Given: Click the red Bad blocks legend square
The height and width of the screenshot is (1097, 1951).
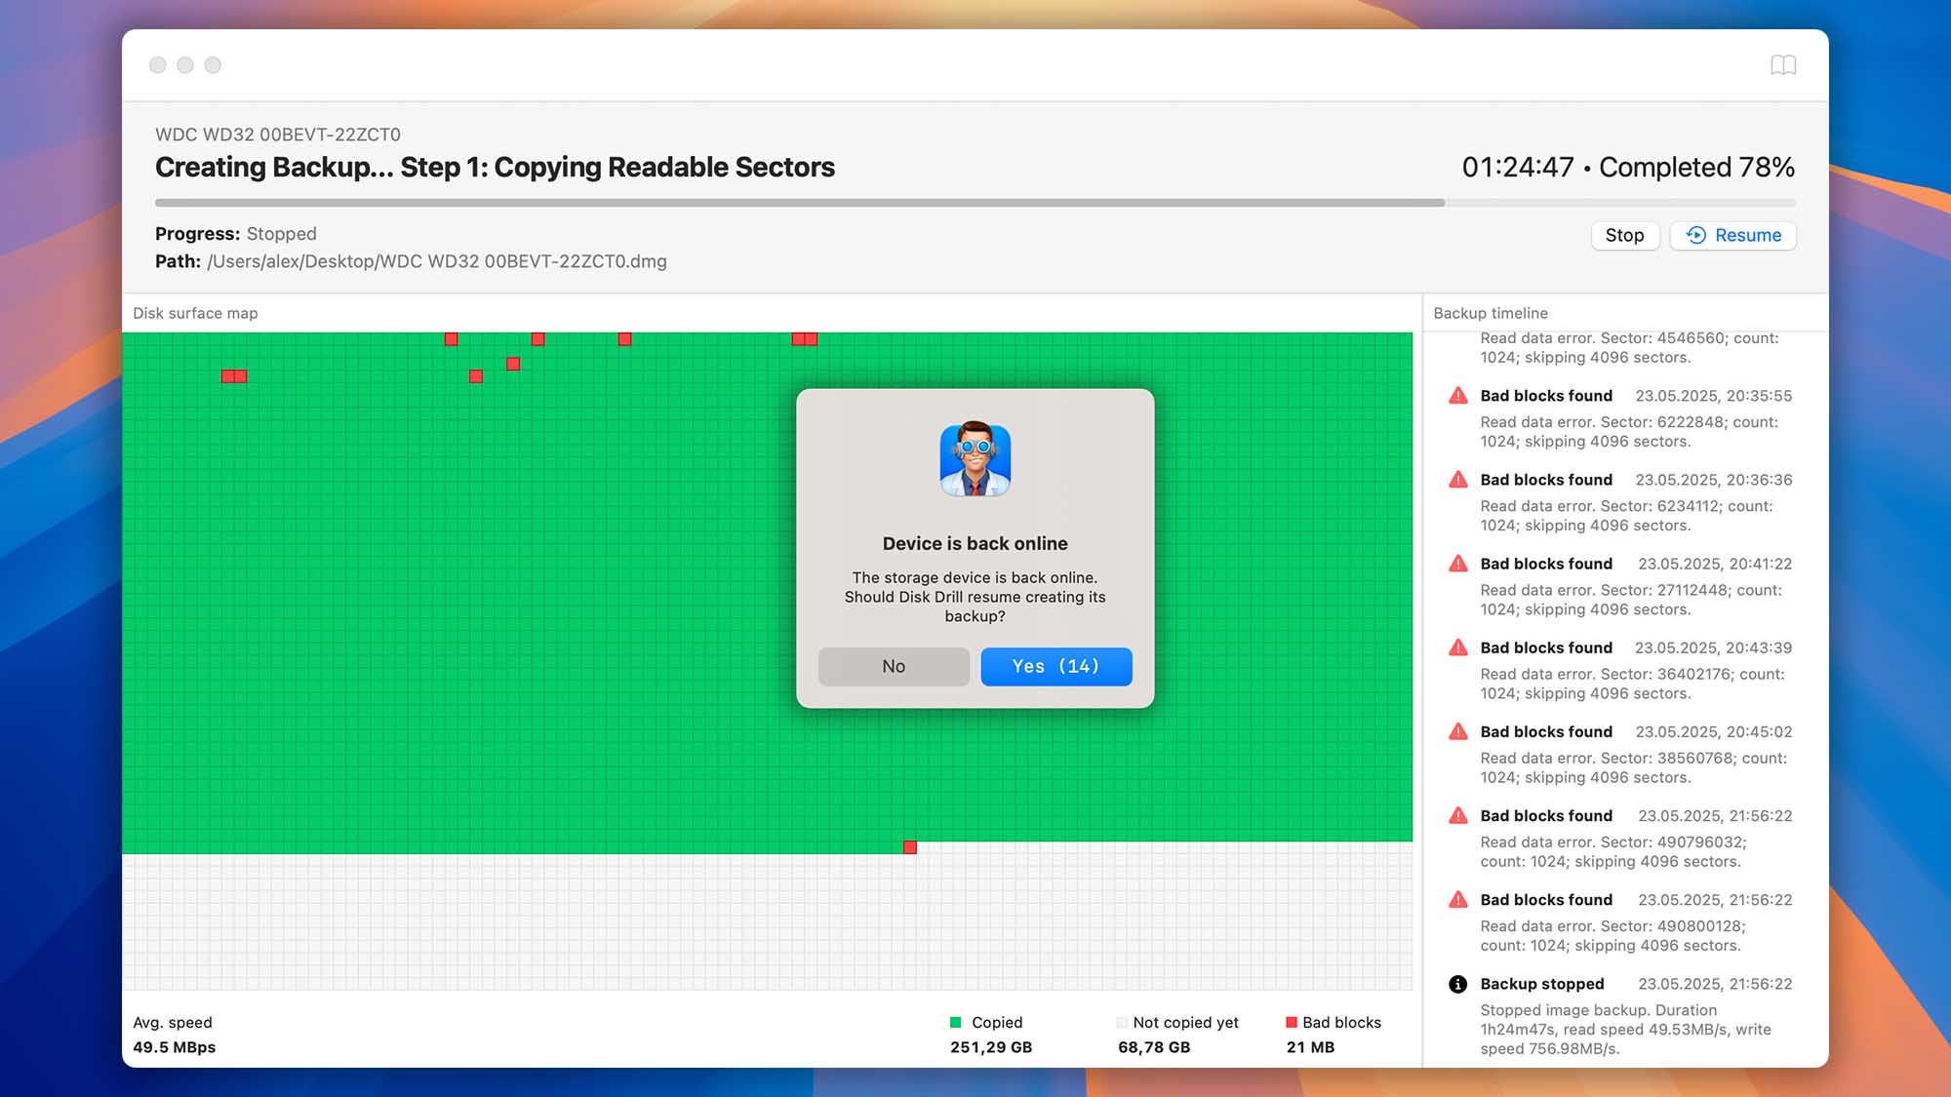Looking at the screenshot, I should tap(1292, 1022).
